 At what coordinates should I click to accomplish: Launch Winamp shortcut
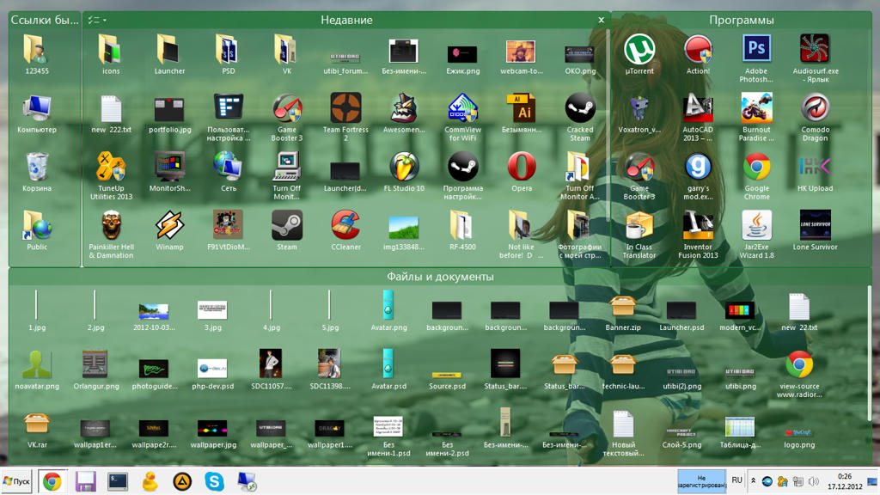click(169, 230)
